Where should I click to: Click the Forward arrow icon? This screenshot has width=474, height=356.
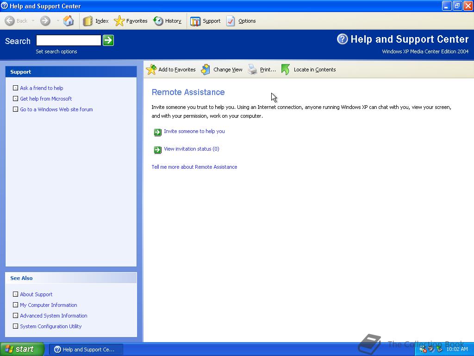pos(45,21)
